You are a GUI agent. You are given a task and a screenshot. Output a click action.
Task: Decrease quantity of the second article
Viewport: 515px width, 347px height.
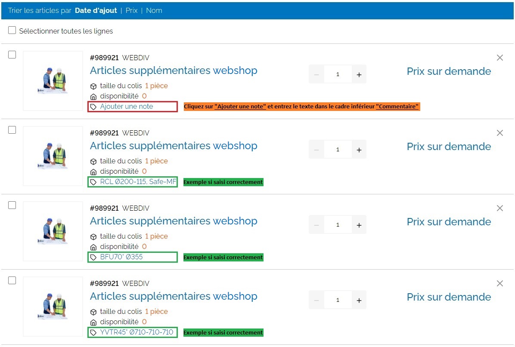(316, 150)
